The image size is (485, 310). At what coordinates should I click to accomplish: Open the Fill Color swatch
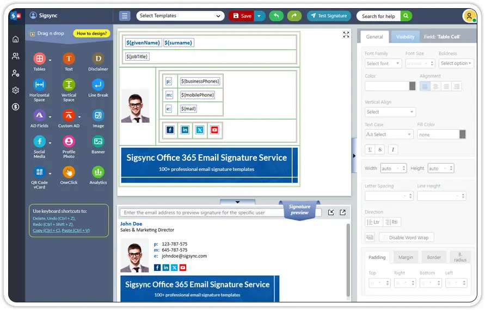click(x=463, y=134)
